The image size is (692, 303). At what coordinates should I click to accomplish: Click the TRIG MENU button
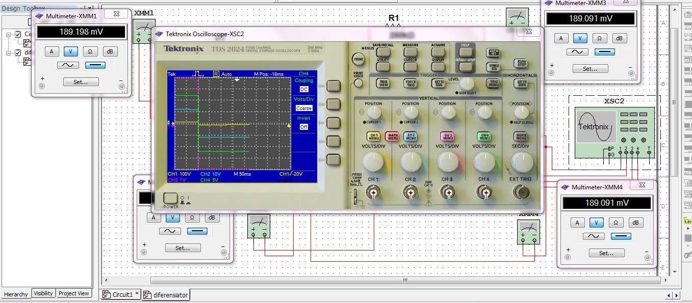tap(493, 83)
